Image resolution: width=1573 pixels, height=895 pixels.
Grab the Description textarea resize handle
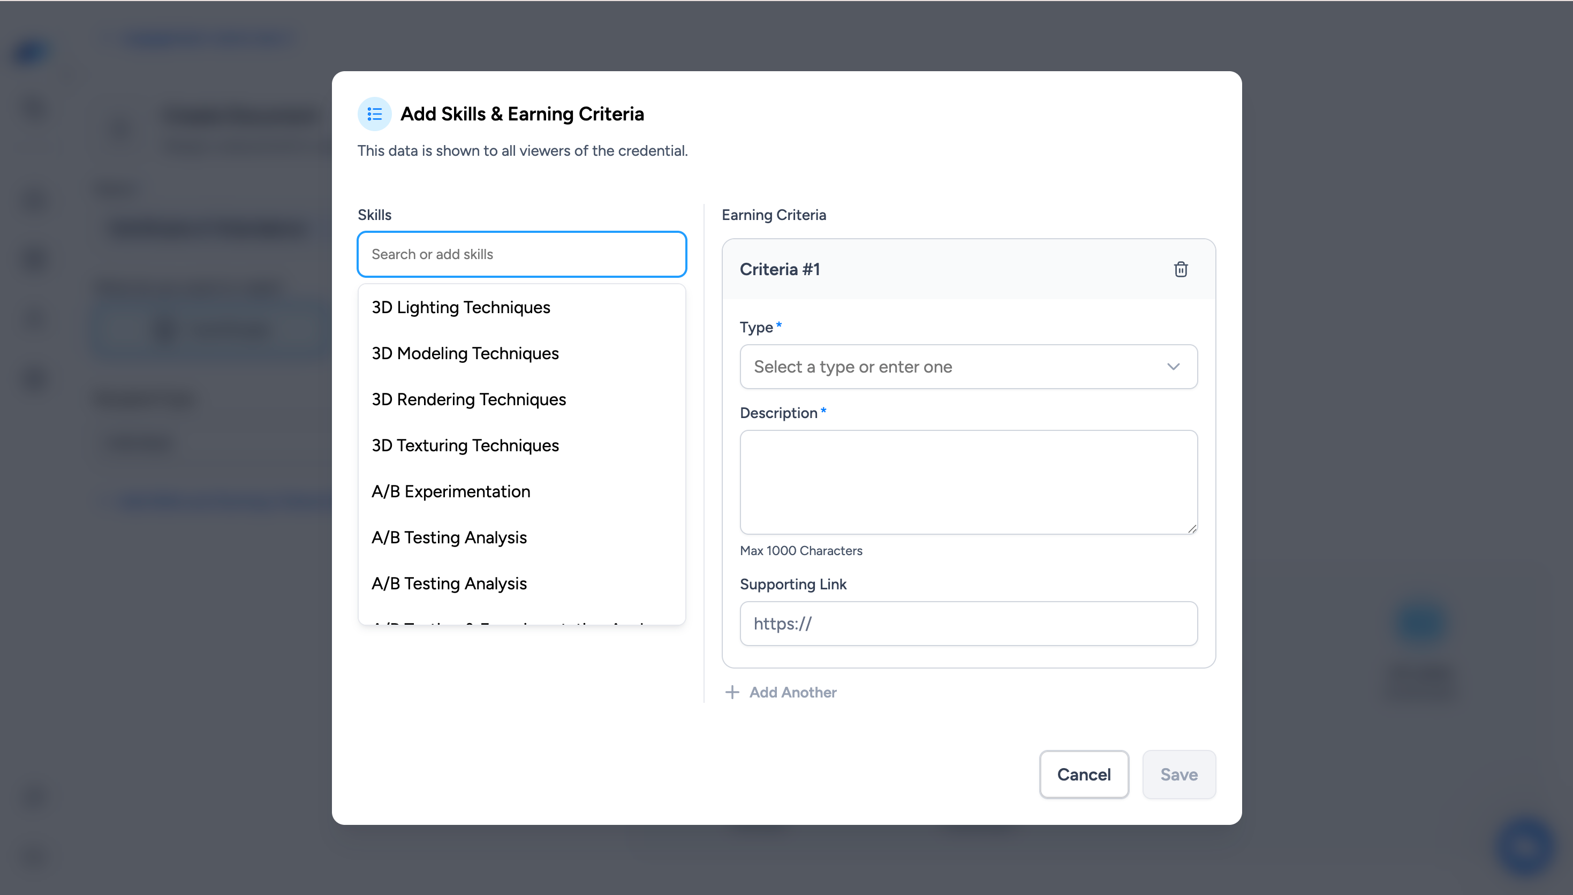click(1192, 529)
